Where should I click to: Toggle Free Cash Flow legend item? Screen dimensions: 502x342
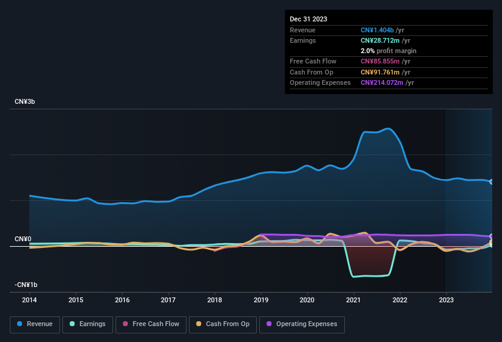click(151, 324)
